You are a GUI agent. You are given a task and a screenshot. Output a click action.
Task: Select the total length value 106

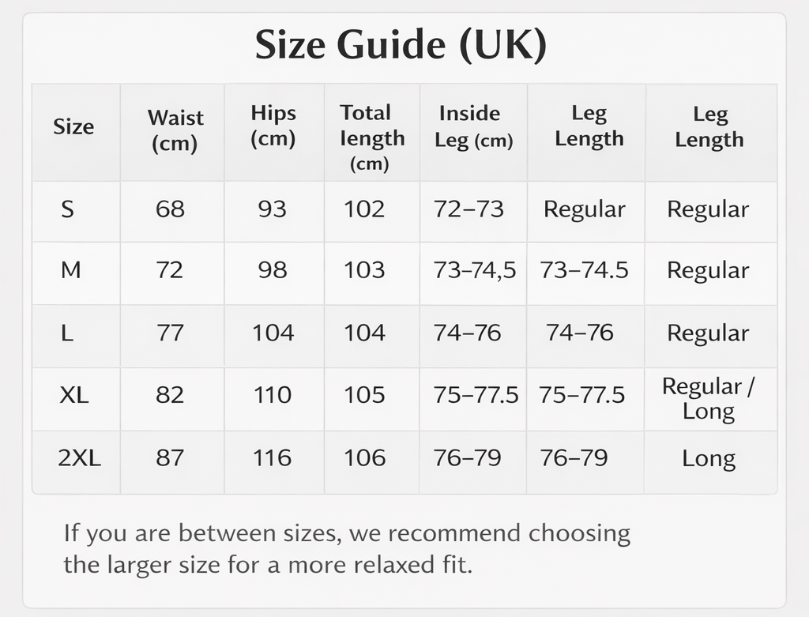click(x=364, y=457)
